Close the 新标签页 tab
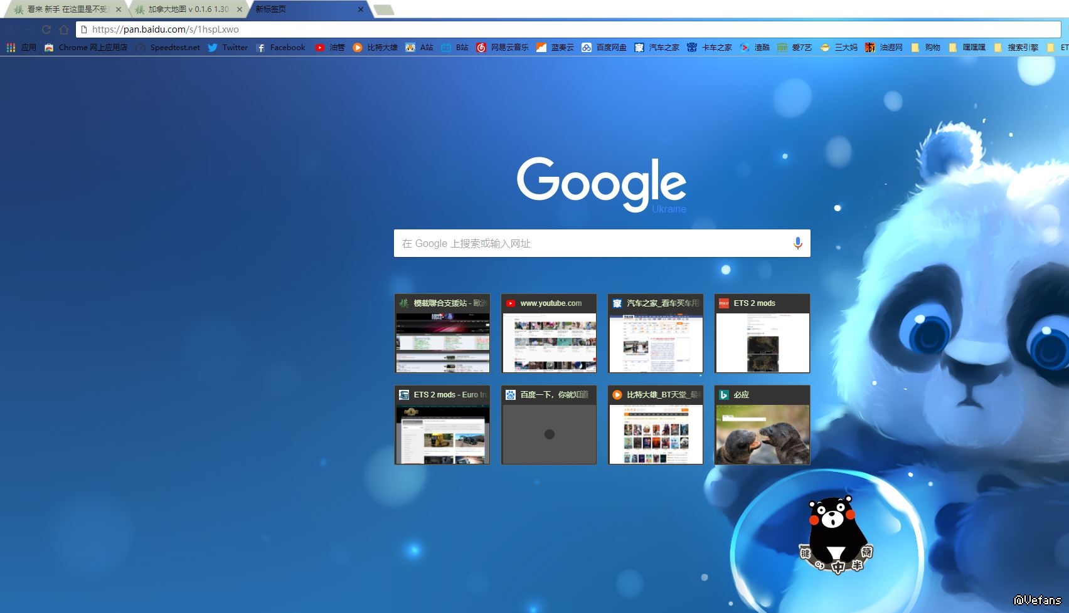The width and height of the screenshot is (1069, 613). click(360, 9)
